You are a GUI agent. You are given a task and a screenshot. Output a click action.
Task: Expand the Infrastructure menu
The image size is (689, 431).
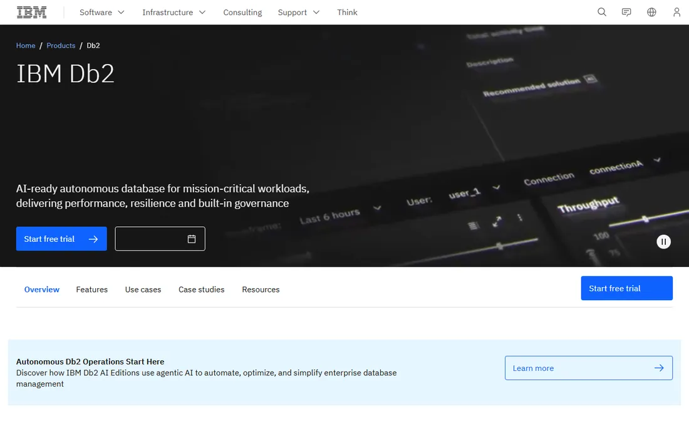(174, 13)
